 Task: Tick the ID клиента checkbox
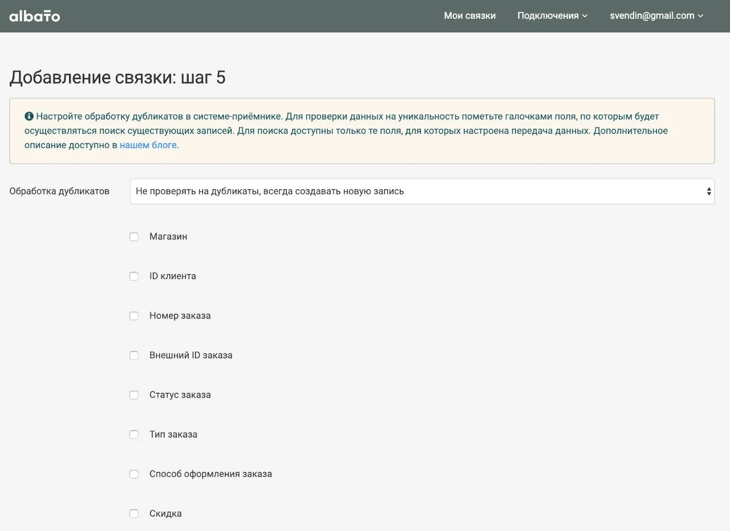(134, 276)
